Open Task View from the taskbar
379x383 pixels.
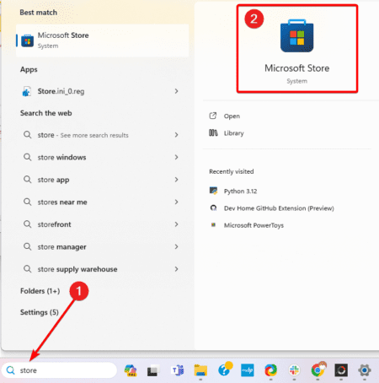point(153,370)
